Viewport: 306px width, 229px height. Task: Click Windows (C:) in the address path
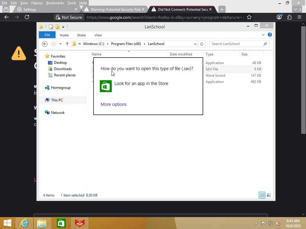tap(94, 44)
